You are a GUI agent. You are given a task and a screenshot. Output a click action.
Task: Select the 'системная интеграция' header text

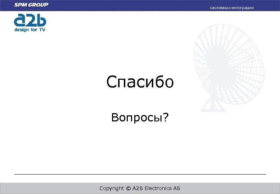232,8
